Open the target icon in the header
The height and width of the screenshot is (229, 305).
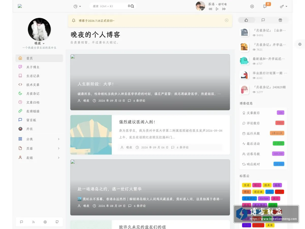[252, 6]
